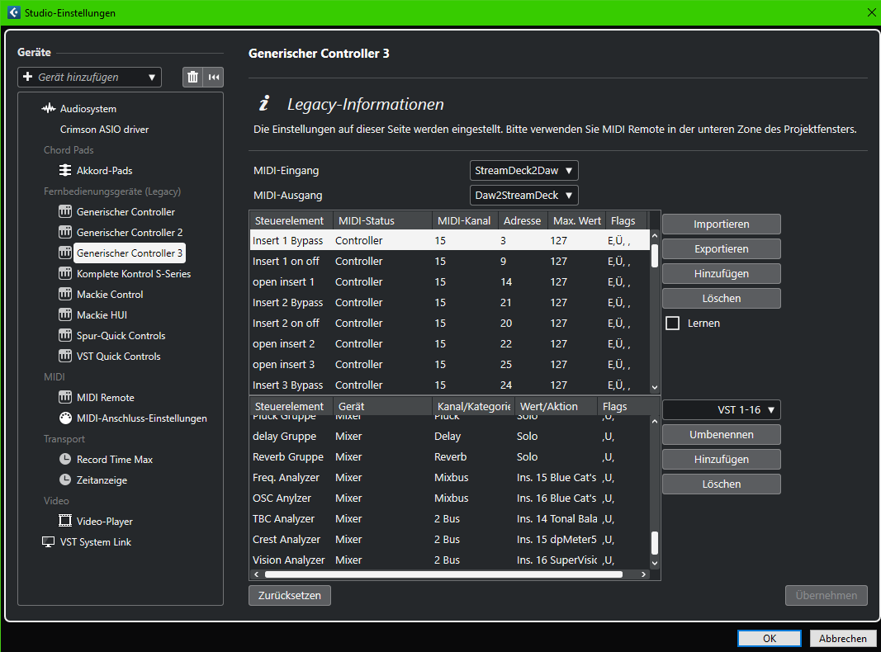The image size is (881, 652).
Task: Click the Mackie Control device icon
Action: pos(65,295)
